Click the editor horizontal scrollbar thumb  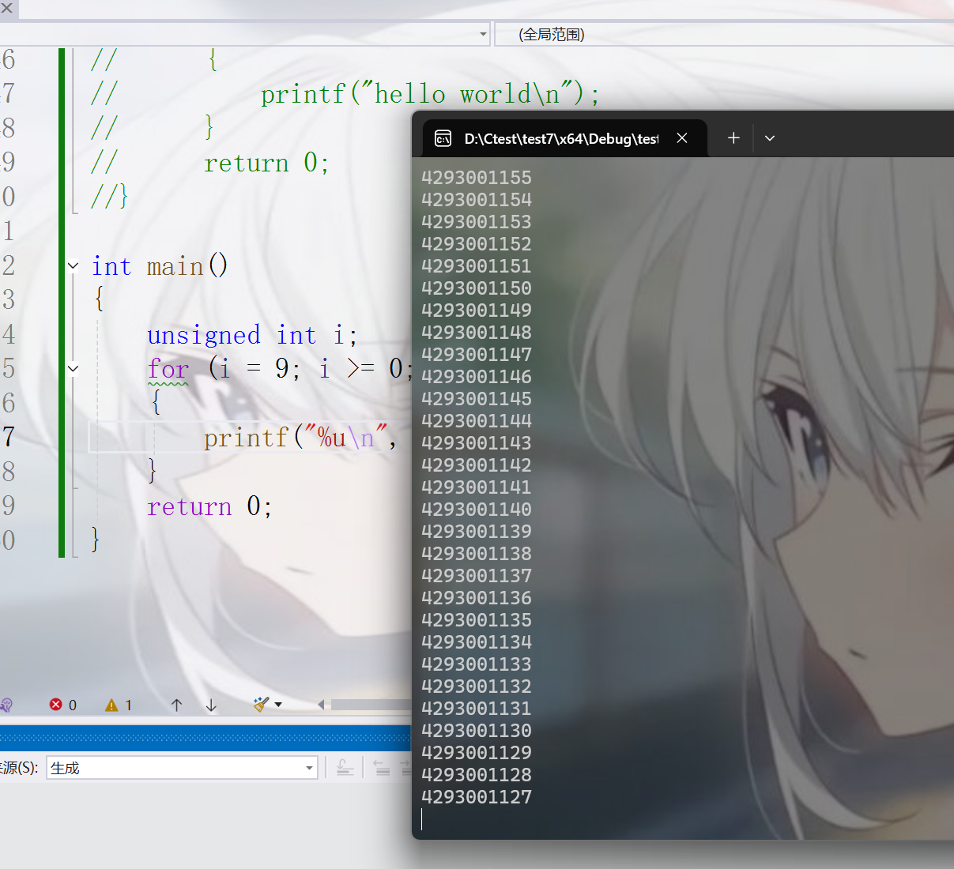[371, 705]
